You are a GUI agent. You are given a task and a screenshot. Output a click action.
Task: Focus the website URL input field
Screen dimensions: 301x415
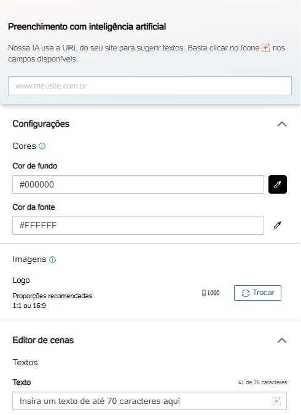point(150,85)
